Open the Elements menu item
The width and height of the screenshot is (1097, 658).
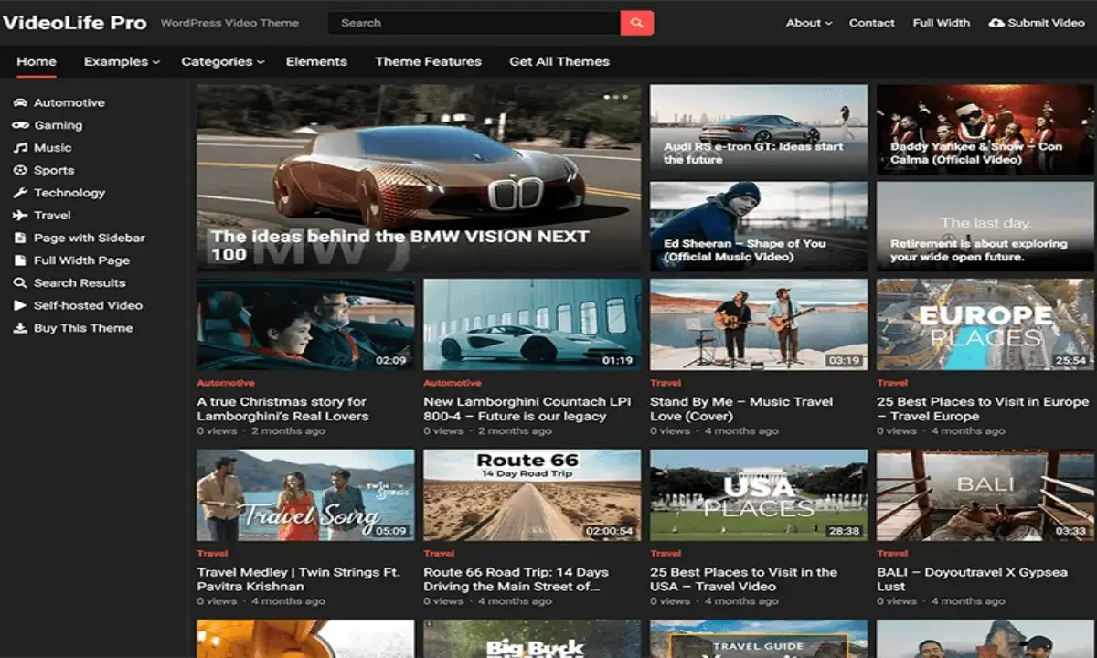point(316,62)
